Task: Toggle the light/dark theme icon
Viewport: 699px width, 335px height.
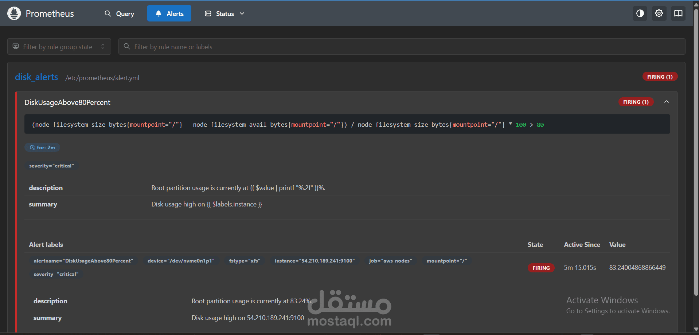Action: (x=640, y=13)
